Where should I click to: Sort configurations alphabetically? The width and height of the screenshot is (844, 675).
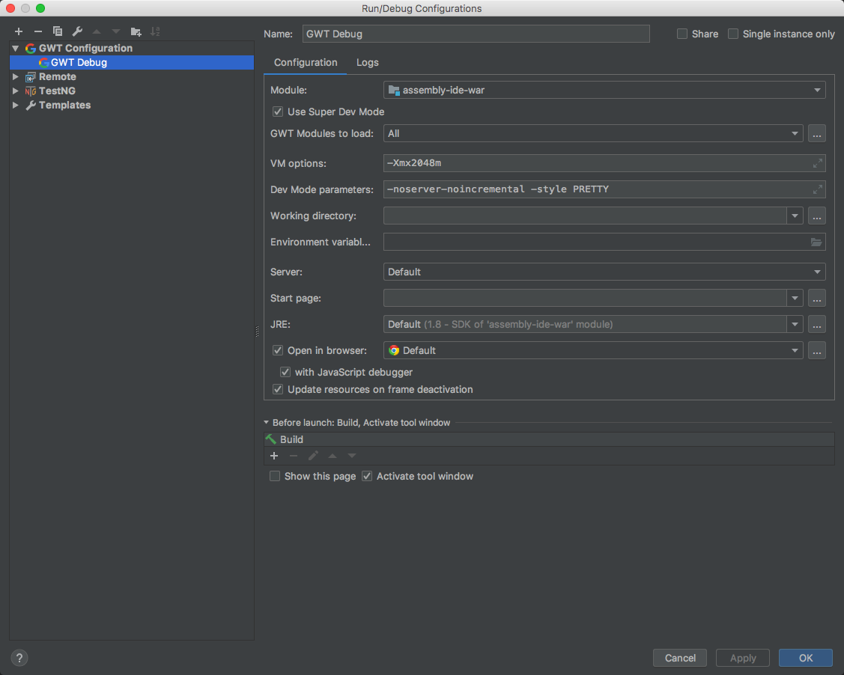[x=155, y=31]
